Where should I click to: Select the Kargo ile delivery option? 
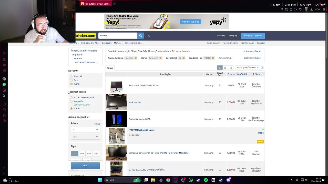(x=71, y=101)
